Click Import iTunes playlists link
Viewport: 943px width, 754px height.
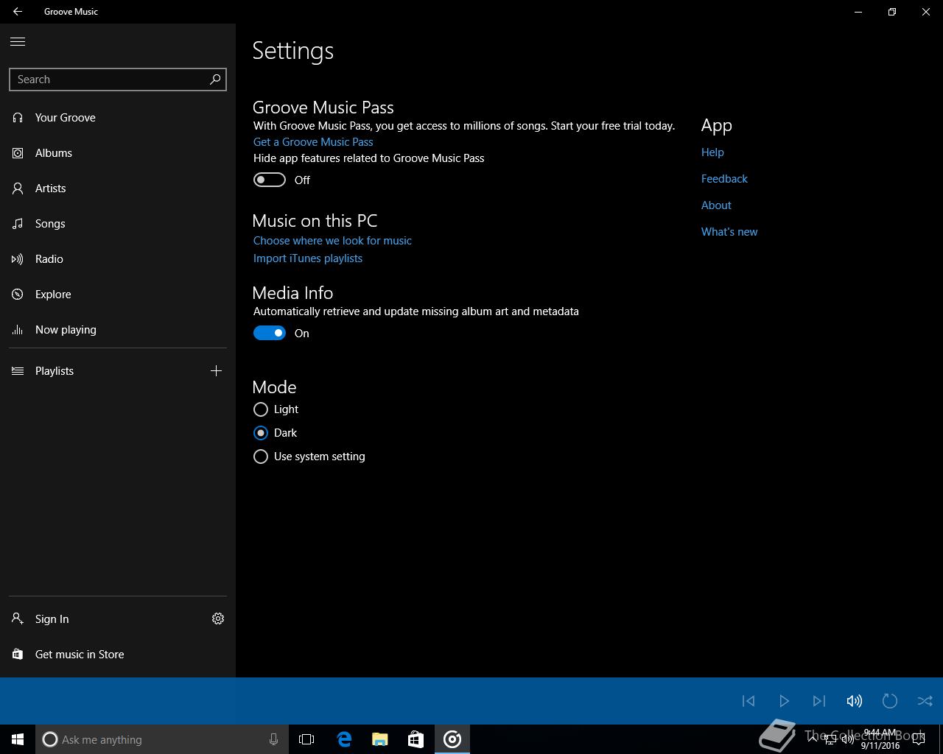308,258
